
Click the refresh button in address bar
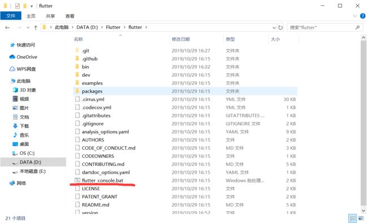point(281,28)
